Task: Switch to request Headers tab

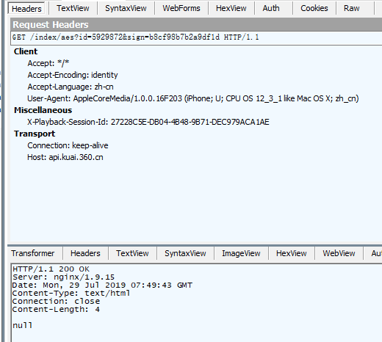Action: (x=26, y=9)
